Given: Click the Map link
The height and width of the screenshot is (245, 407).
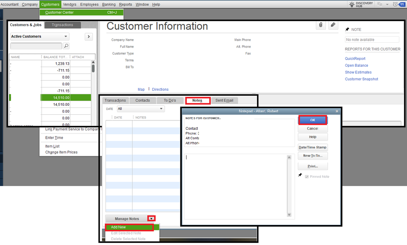Looking at the screenshot, I should click(x=141, y=89).
